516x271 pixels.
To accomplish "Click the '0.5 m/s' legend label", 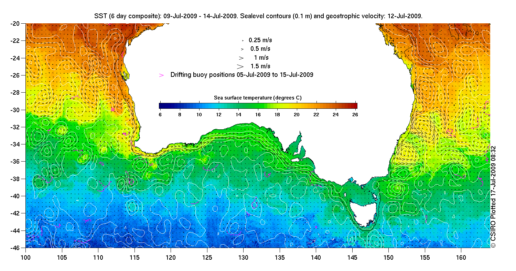I will [x=260, y=49].
